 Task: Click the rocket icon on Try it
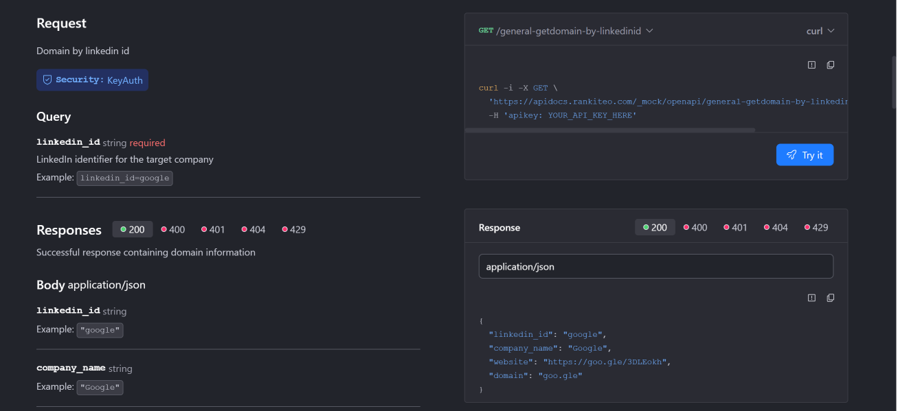(792, 155)
